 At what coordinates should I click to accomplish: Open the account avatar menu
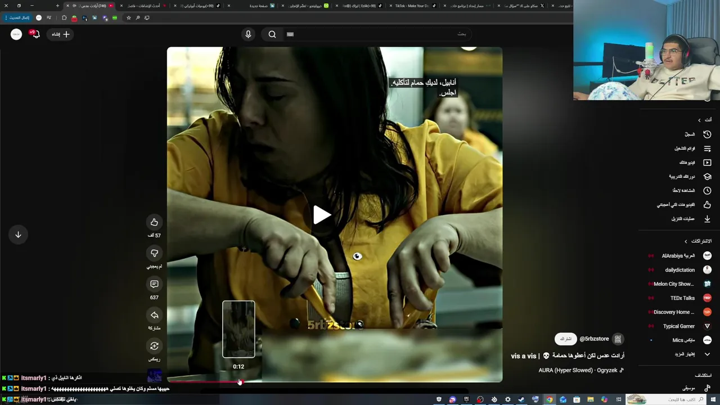coord(16,34)
